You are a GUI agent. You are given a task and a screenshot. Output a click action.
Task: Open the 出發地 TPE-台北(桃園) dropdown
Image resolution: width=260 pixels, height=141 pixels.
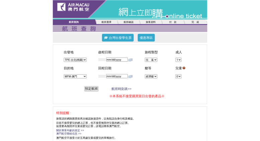75,60
